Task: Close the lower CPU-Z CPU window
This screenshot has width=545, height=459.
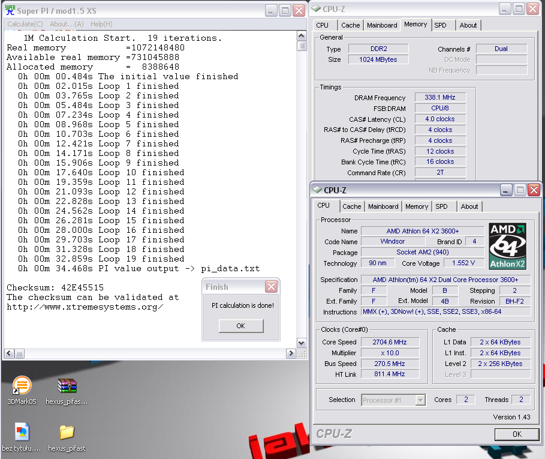Action: [534, 190]
